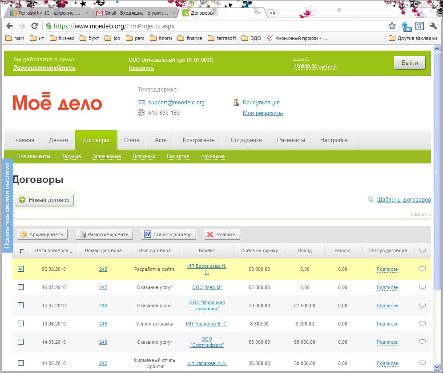Click the comment column header icon
This screenshot has height=373, width=443.
pos(423,250)
